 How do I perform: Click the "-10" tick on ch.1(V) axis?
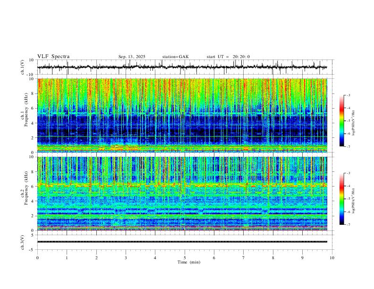tap(31, 75)
